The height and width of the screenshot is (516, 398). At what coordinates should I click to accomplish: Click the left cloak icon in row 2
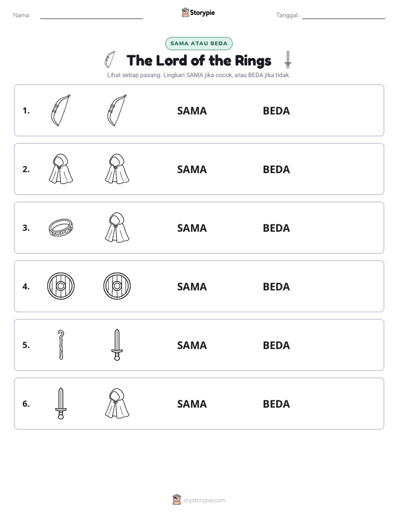click(61, 169)
